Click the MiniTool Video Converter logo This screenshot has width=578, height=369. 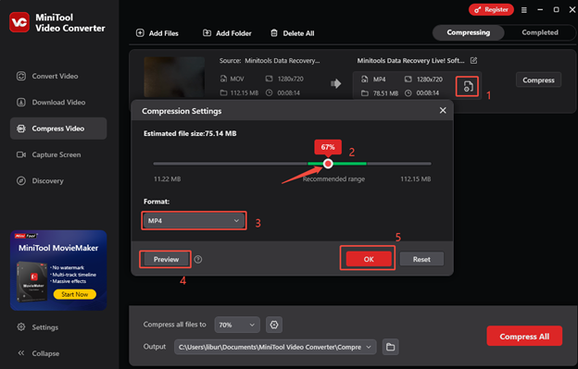pos(19,22)
